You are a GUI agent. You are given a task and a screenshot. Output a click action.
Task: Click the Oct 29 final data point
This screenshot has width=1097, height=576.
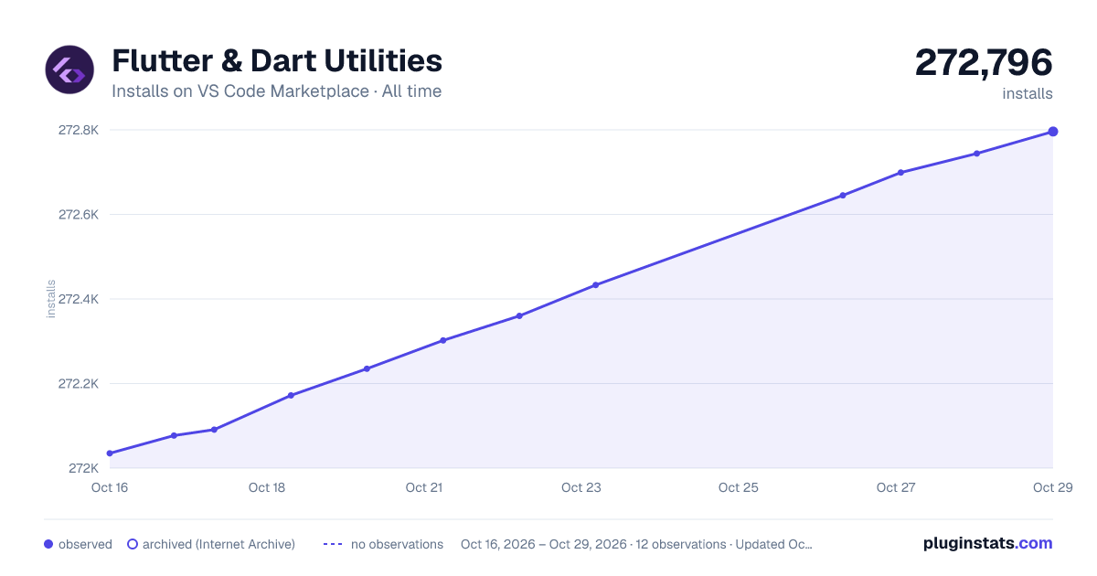coord(1053,132)
